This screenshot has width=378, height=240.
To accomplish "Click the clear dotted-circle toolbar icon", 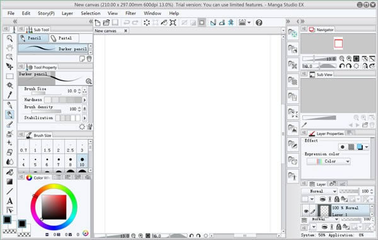I will coord(147,23).
